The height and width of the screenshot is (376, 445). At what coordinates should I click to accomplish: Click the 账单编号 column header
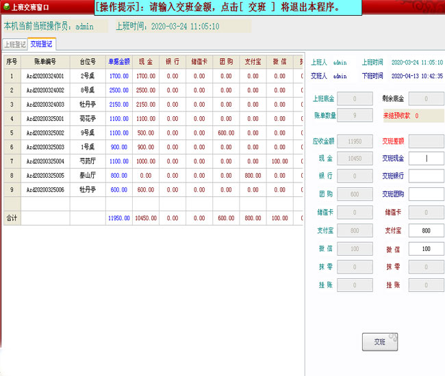pyautogui.click(x=45, y=62)
